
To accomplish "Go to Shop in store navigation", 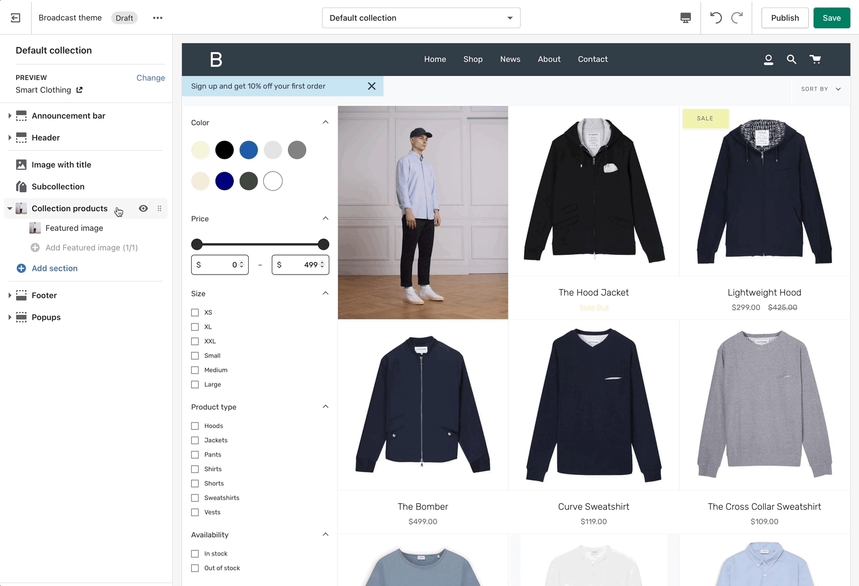I will [x=473, y=59].
